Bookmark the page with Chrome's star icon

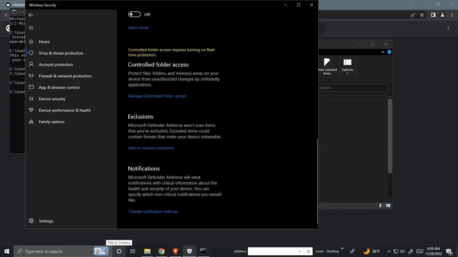click(422, 15)
